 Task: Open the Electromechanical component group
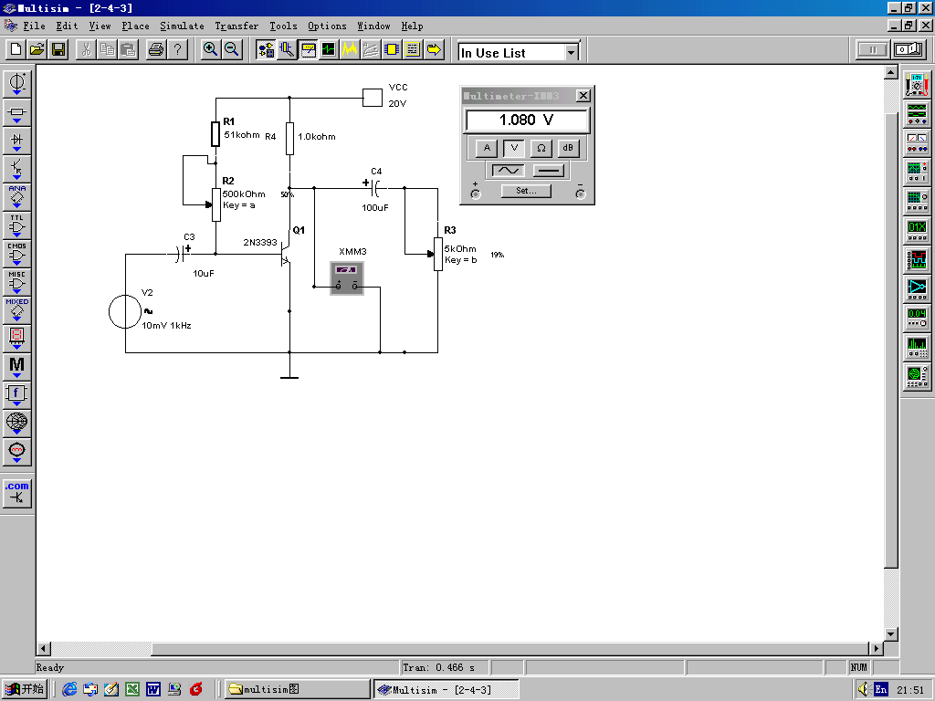pos(16,451)
